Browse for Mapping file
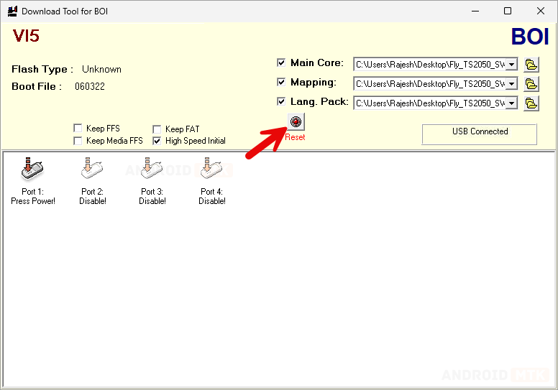Image resolution: width=558 pixels, height=390 pixels. 531,84
